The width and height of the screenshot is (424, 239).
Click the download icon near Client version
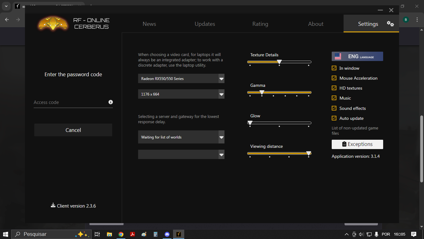53,205
